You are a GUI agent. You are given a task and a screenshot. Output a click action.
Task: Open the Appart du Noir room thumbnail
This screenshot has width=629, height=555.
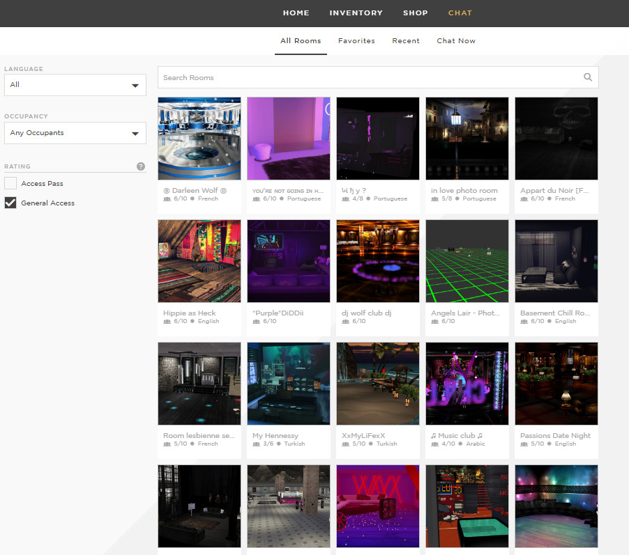[556, 139]
